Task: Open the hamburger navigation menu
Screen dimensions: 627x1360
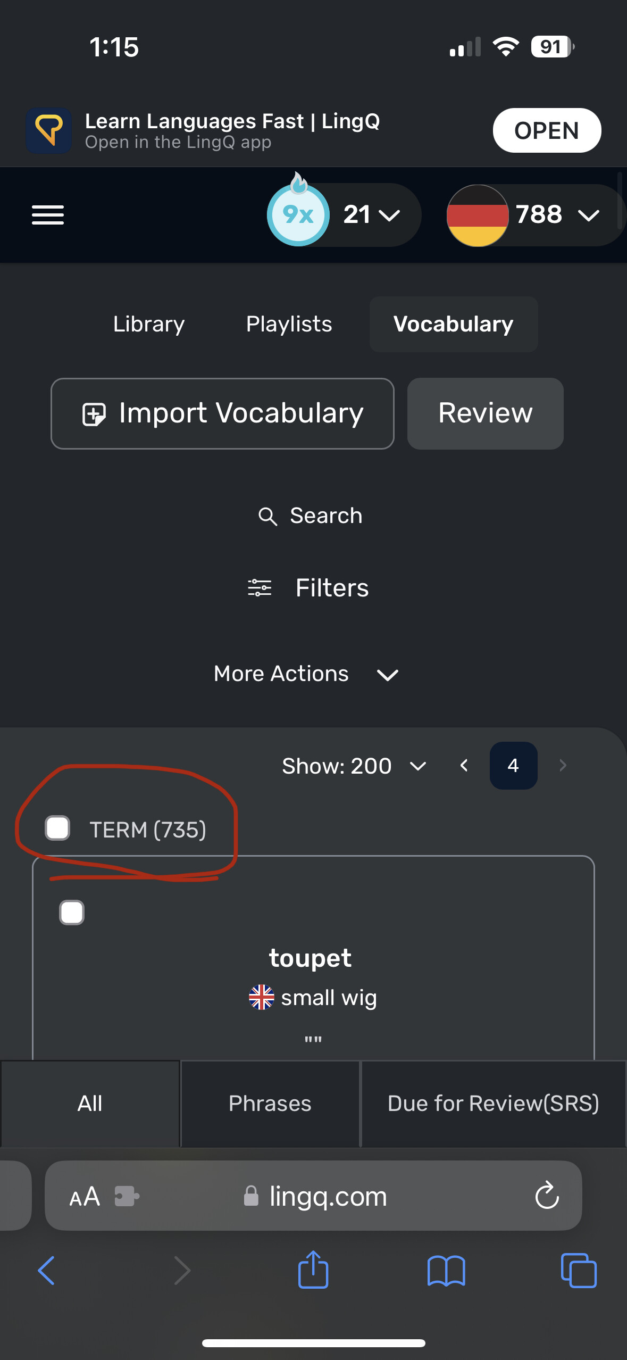Action: [x=48, y=215]
